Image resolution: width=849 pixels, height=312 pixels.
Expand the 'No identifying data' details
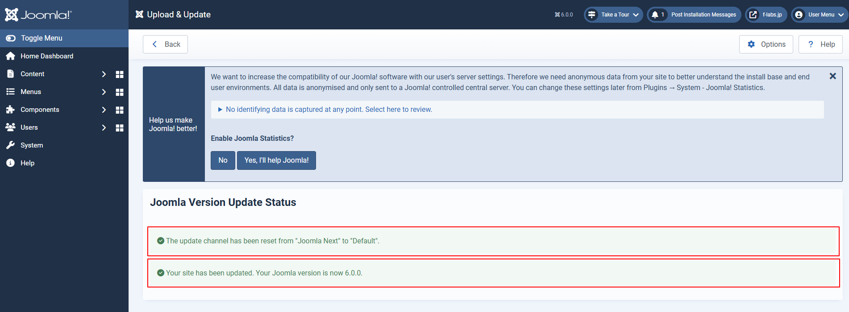329,110
